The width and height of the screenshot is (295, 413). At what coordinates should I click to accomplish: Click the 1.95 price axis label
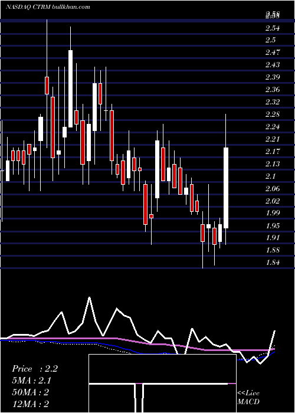coord(273,226)
